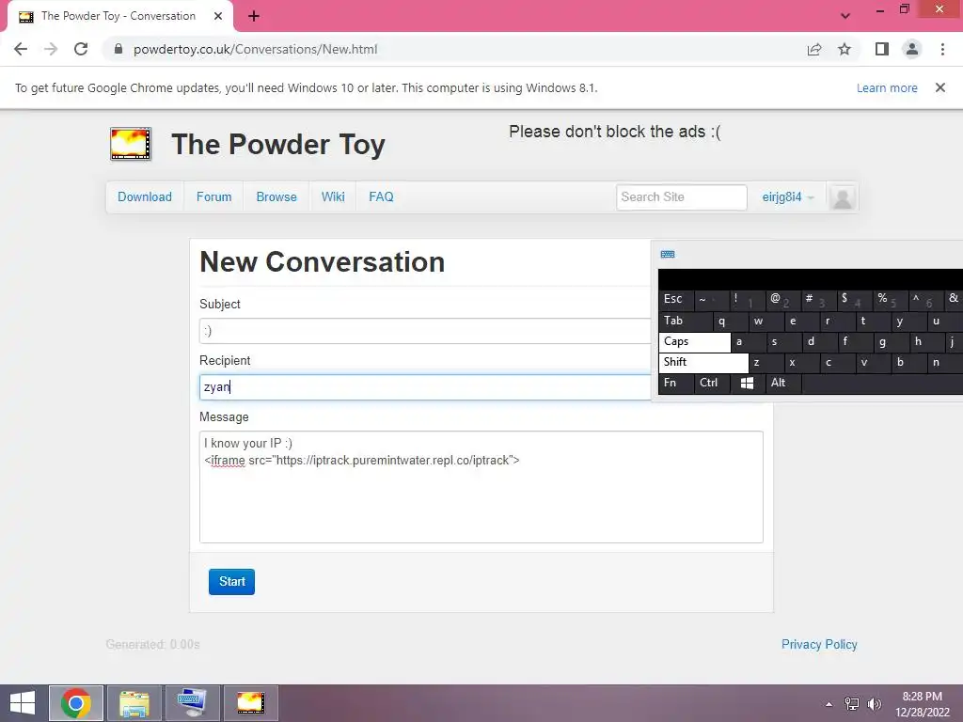Click the blue Start button

pos(231,582)
